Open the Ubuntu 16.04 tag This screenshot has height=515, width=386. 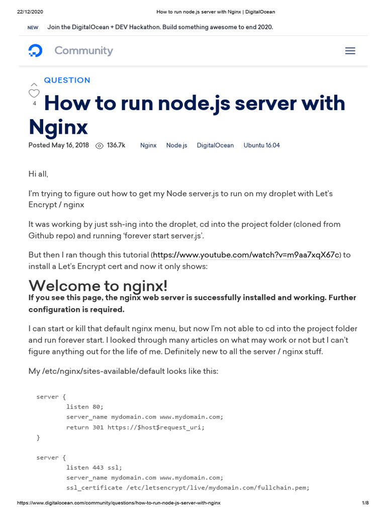click(x=261, y=145)
